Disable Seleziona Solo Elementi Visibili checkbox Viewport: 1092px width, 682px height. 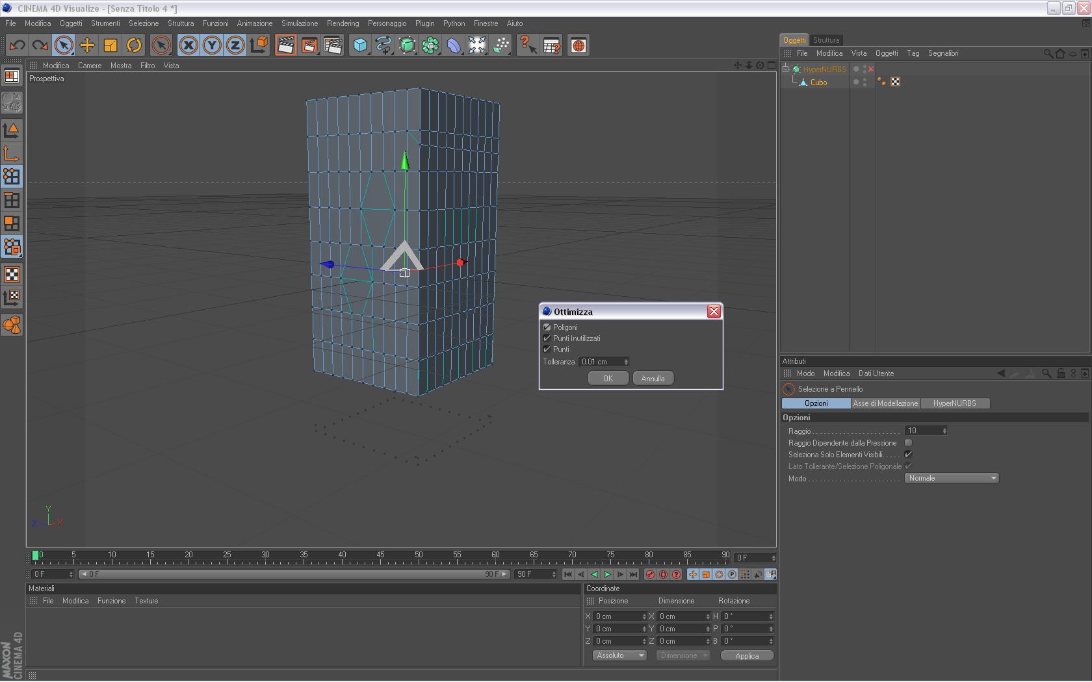[908, 455]
